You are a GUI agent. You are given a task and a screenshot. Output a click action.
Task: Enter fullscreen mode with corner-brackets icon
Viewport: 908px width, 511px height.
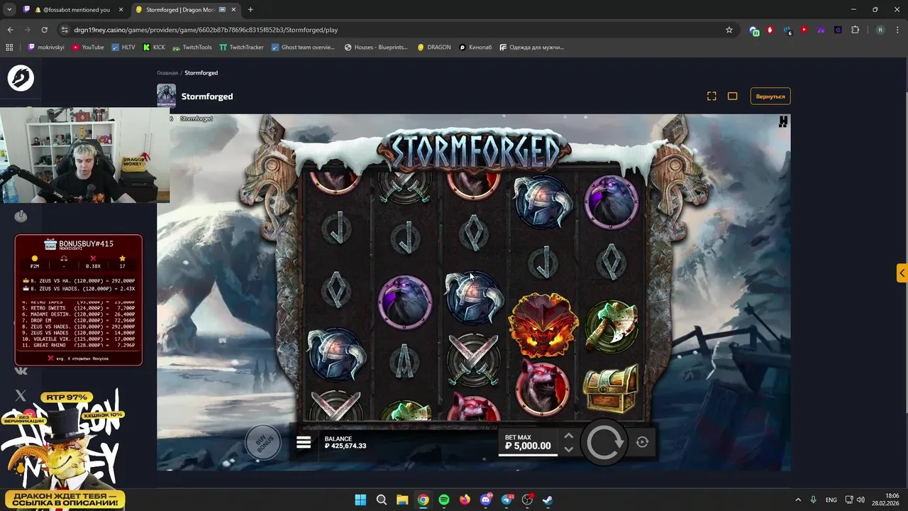pos(712,97)
